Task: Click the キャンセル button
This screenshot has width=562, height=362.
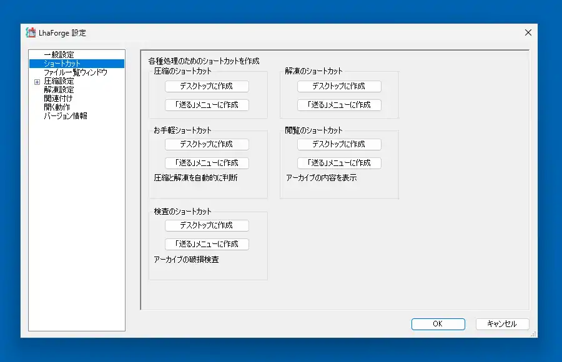Action: click(502, 324)
